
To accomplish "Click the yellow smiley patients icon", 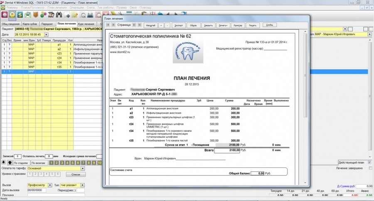I will pyautogui.click(x=12, y=15).
